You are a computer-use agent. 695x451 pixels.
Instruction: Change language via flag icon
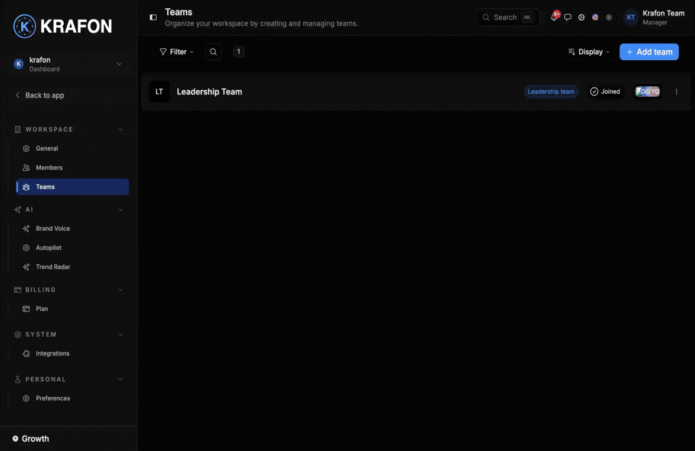[x=595, y=17]
